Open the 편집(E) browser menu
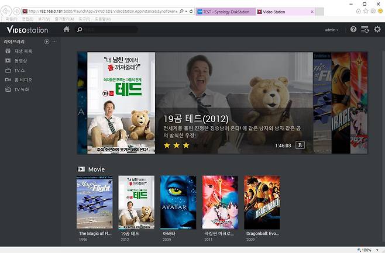Image resolution: width=385 pixels, height=253 pixels. pos(27,19)
